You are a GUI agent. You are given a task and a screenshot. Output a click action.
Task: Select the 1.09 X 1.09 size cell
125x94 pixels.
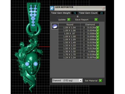pyautogui.click(x=69, y=40)
